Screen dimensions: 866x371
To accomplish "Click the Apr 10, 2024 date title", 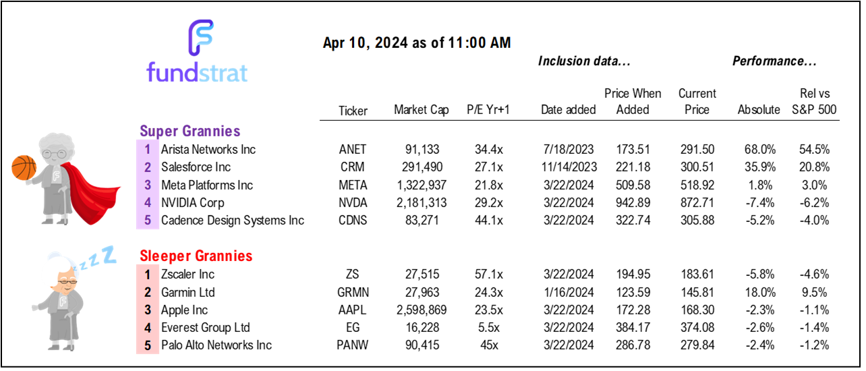I will [417, 43].
